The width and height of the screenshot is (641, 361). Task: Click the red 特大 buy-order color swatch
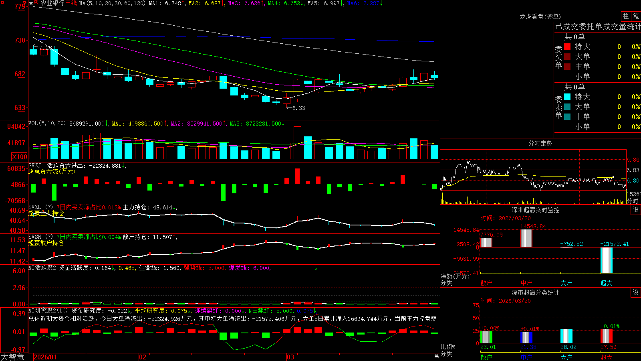click(567, 47)
